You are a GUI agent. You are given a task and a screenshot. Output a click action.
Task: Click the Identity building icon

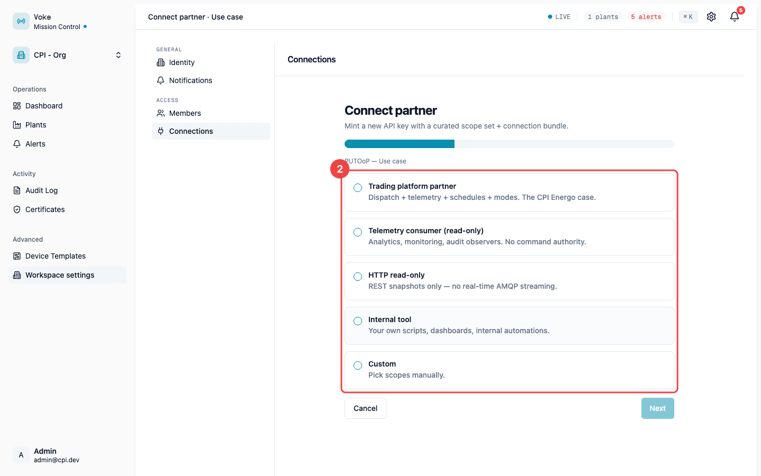click(x=161, y=62)
